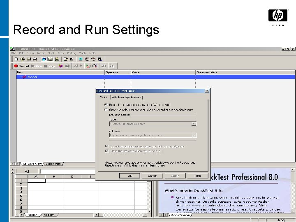Screen dimensions: 296x222
Task: Toggle the Data Table grid toolbar icon
Action: pos(50,59)
